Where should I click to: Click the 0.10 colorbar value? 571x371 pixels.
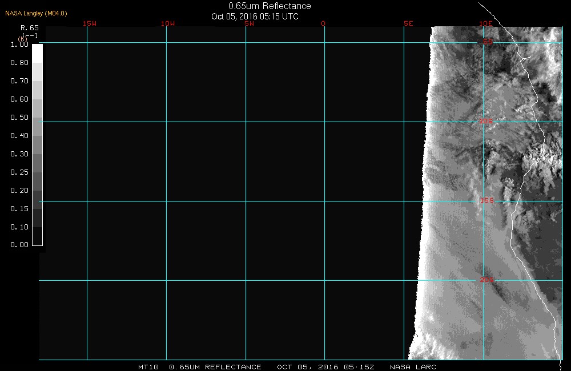(x=19, y=227)
